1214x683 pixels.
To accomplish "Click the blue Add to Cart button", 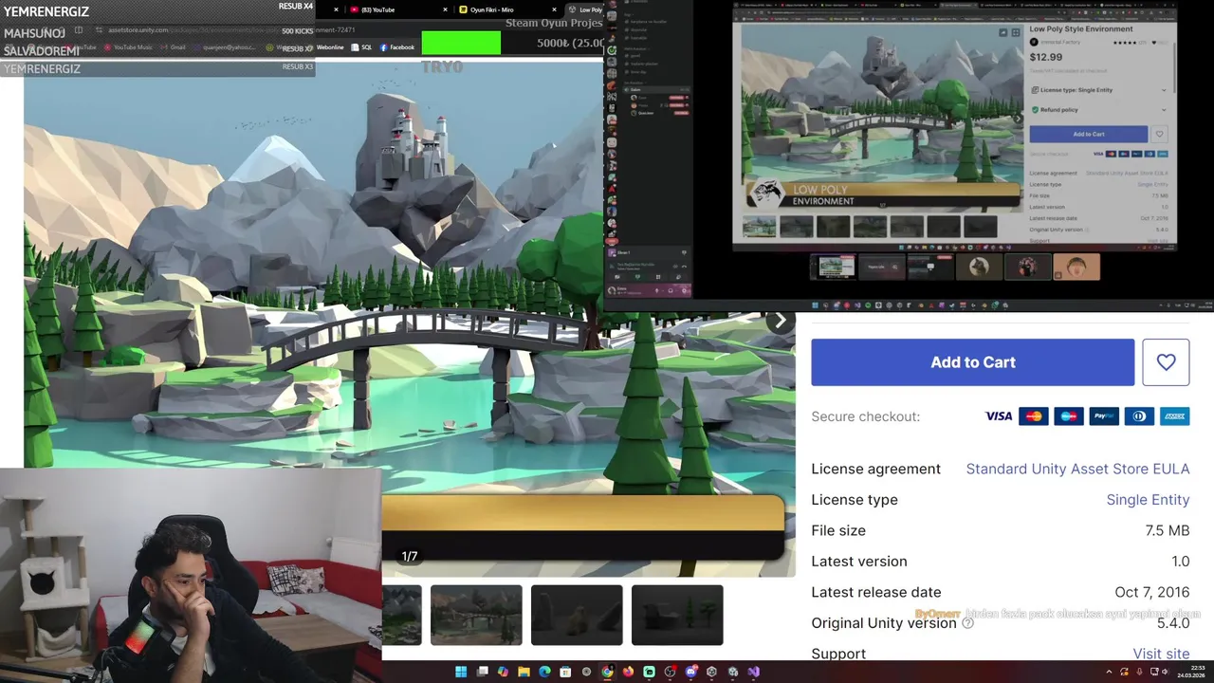I will (972, 362).
